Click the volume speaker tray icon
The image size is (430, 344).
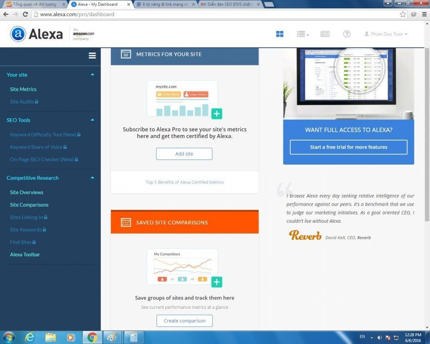(380, 338)
